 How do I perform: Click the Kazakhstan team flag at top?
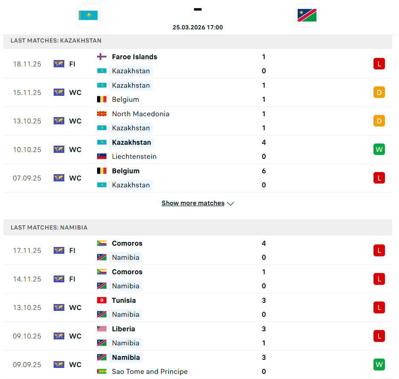pyautogui.click(x=88, y=16)
